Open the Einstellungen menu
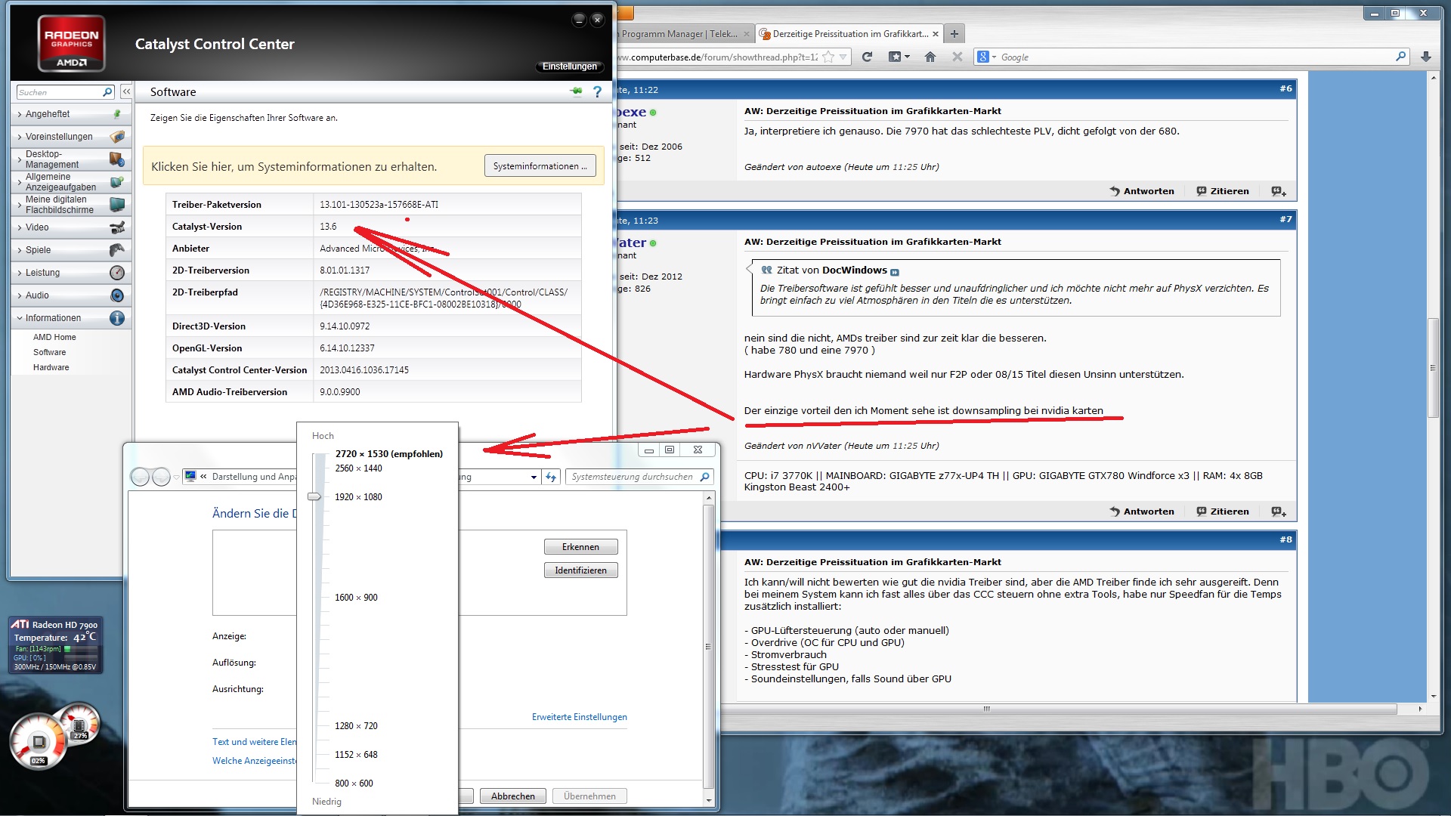Screen dimensions: 1451x816 pyautogui.click(x=569, y=66)
